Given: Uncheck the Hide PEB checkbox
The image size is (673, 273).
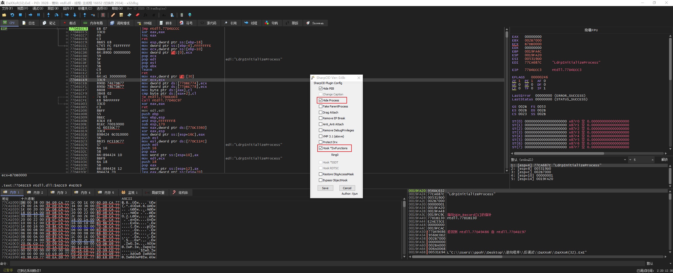Looking at the screenshot, I should tap(320, 89).
